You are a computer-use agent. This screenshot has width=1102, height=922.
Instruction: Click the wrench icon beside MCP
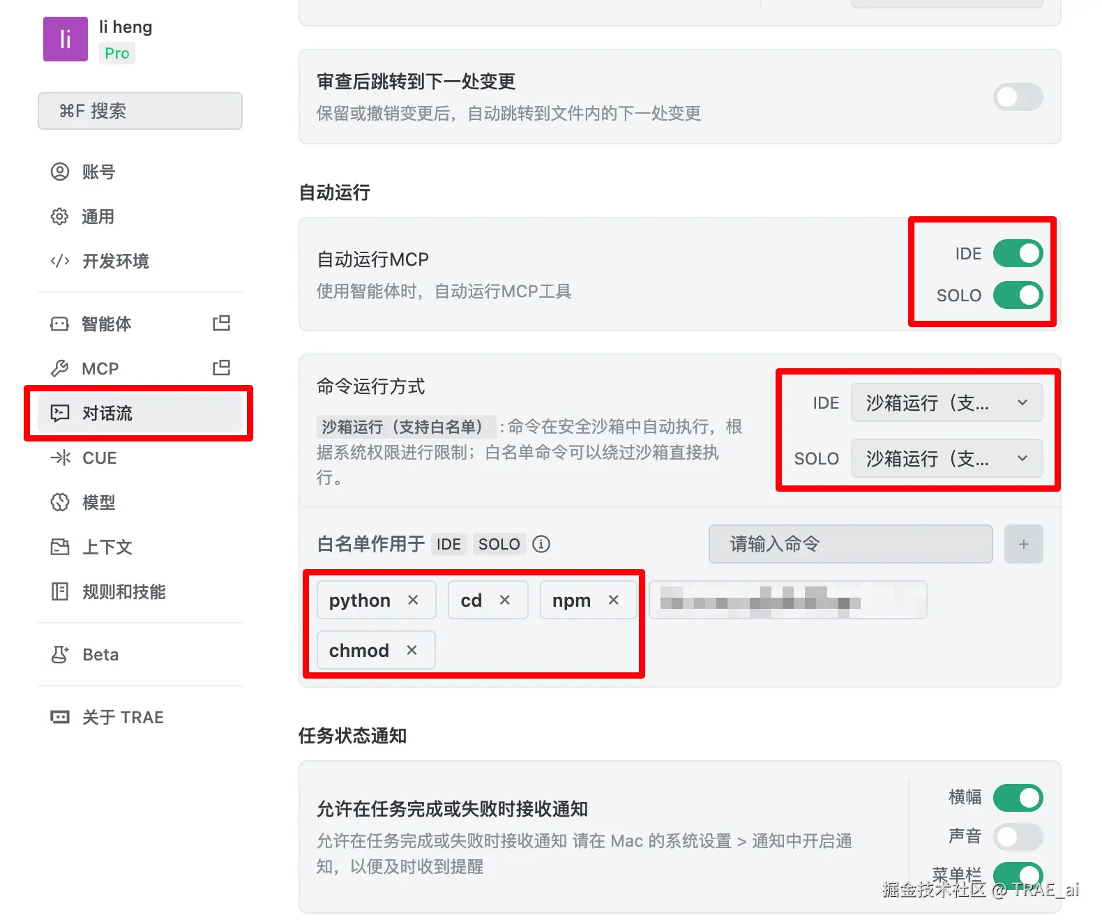pyautogui.click(x=60, y=368)
